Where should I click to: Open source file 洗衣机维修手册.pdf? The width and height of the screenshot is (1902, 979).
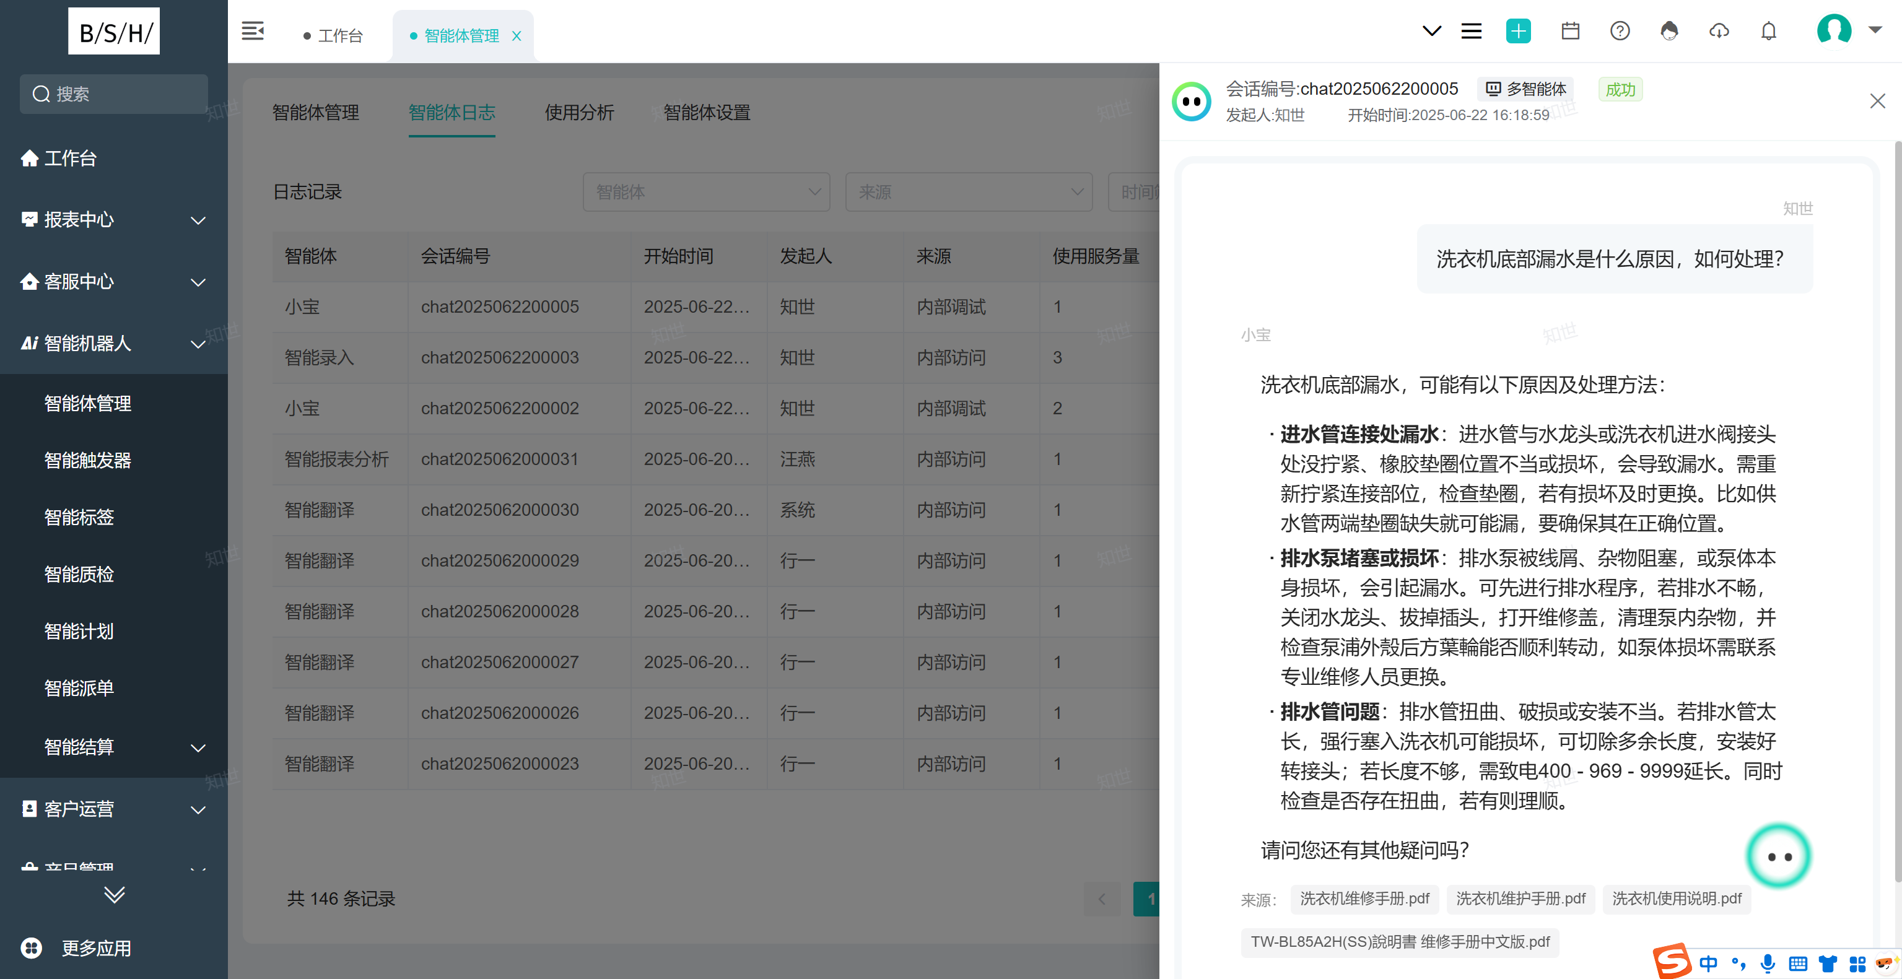point(1364,899)
